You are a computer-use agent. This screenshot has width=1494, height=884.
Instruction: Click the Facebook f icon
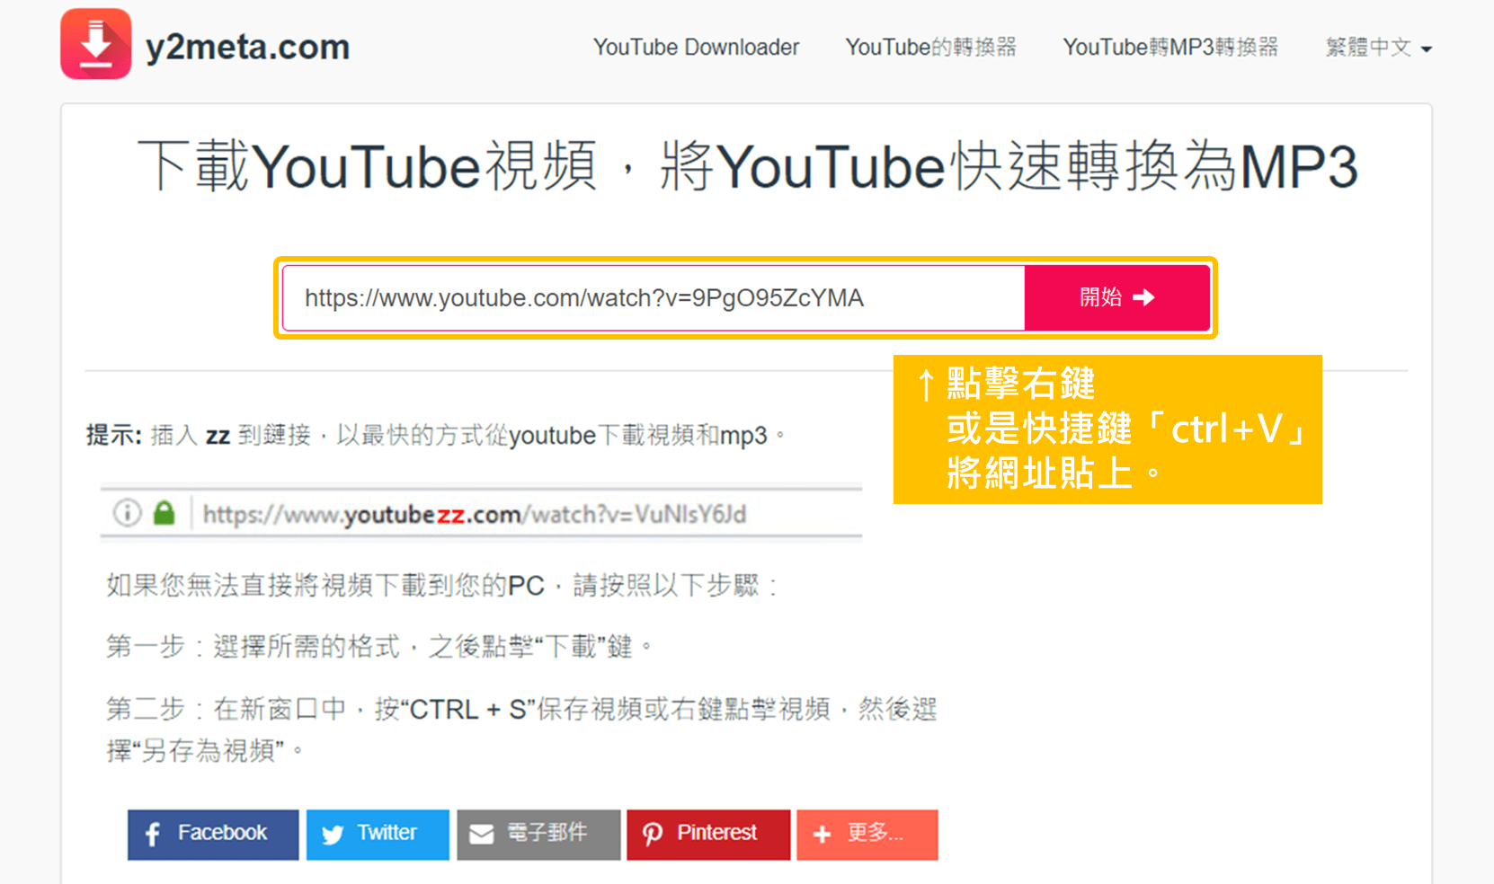click(x=153, y=835)
